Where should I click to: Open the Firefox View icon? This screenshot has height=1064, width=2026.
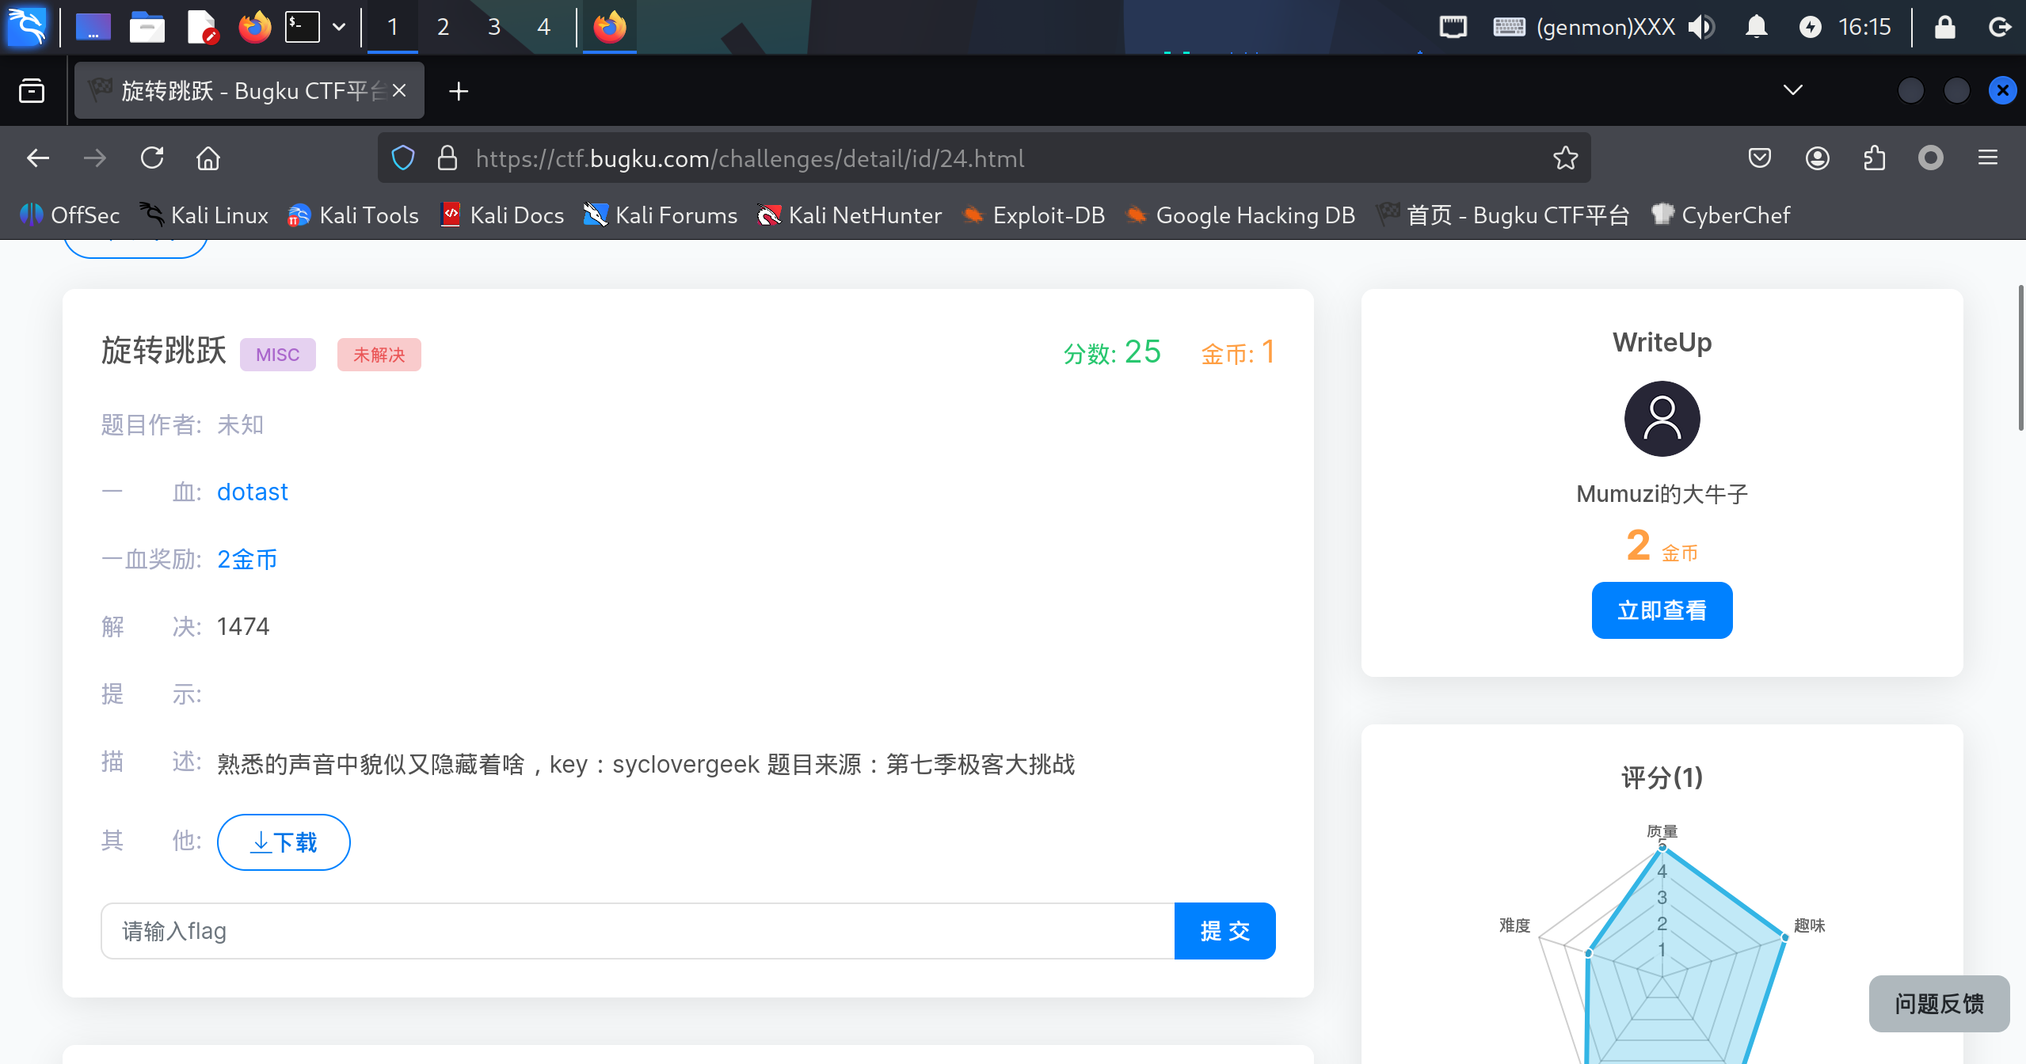point(32,91)
